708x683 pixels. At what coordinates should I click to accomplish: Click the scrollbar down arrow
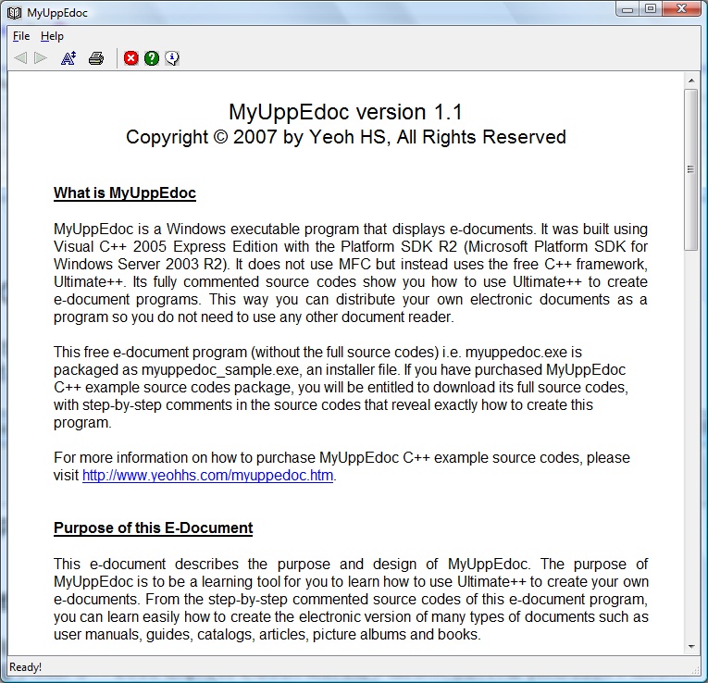pyautogui.click(x=691, y=646)
